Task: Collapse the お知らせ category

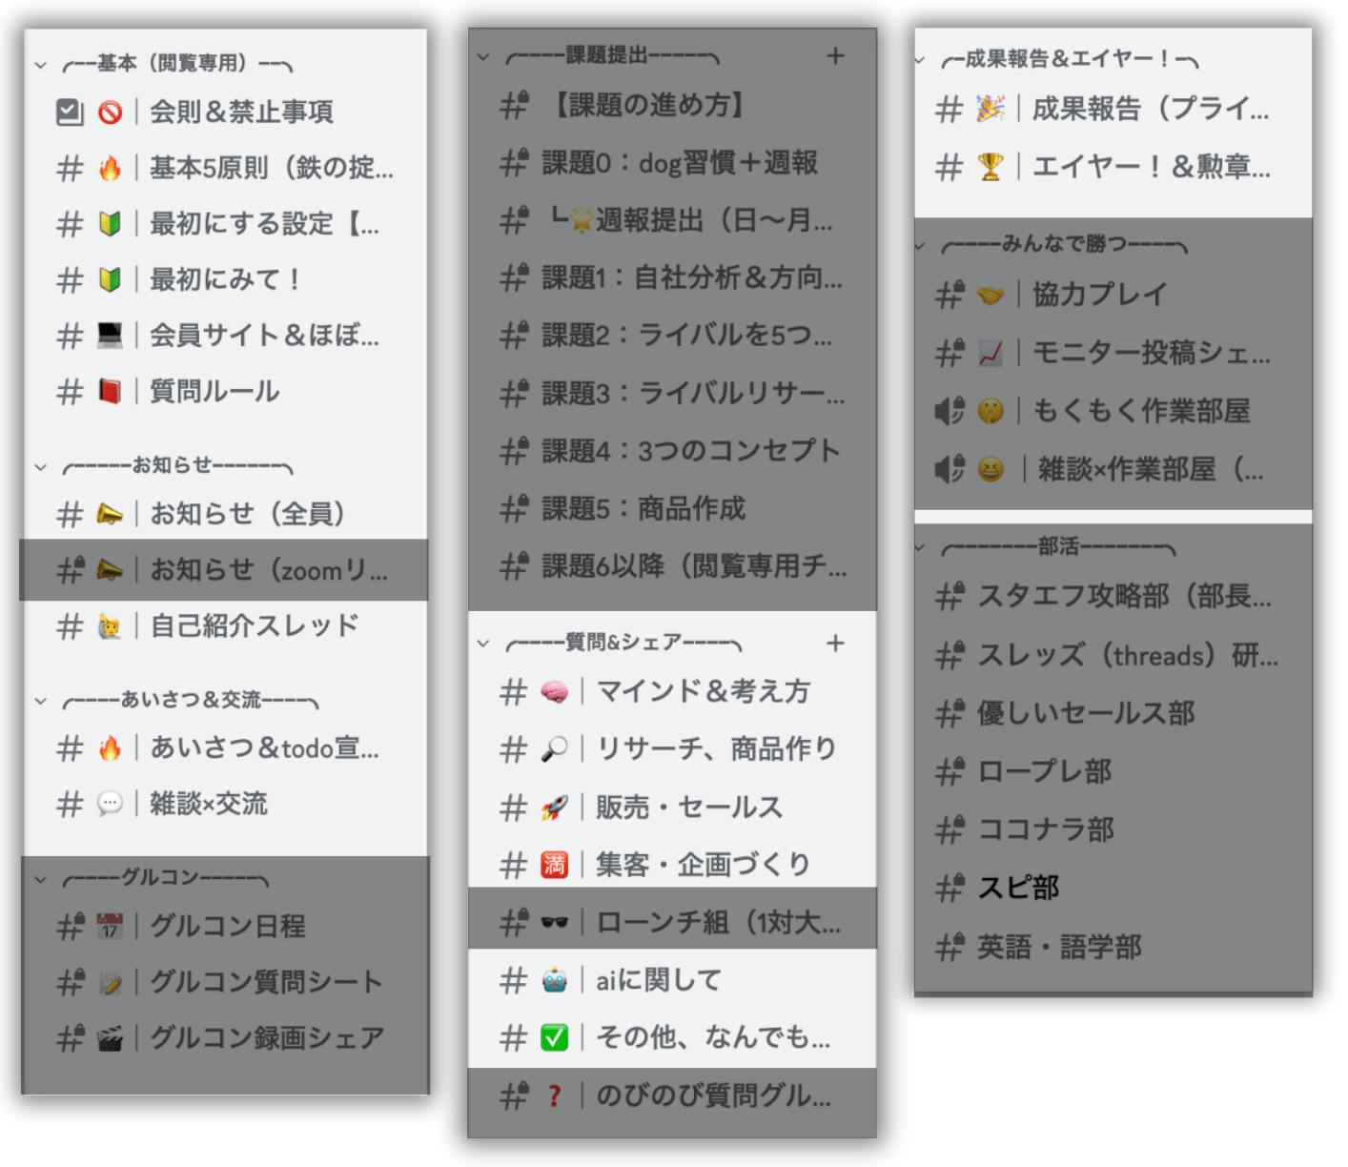Action: [x=41, y=467]
